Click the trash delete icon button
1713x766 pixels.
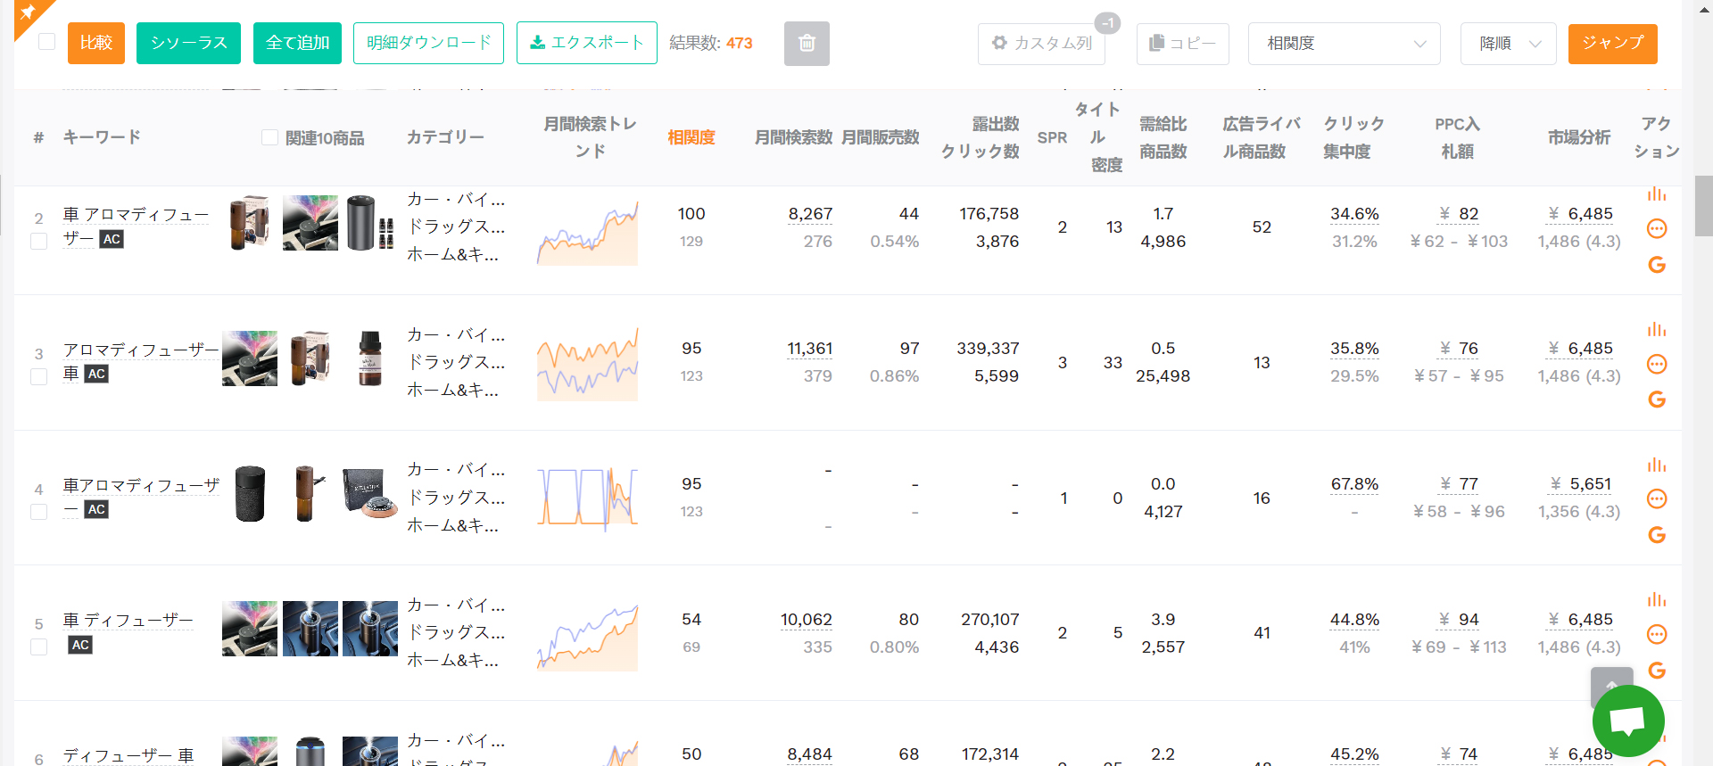(807, 43)
